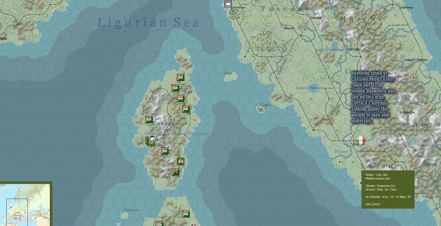Click the town dot at Corsica's southern tip
The height and width of the screenshot is (226, 441).
click(171, 183)
